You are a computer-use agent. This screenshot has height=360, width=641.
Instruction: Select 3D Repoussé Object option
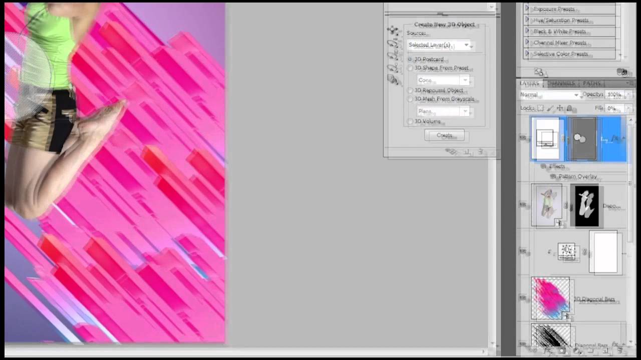410,90
